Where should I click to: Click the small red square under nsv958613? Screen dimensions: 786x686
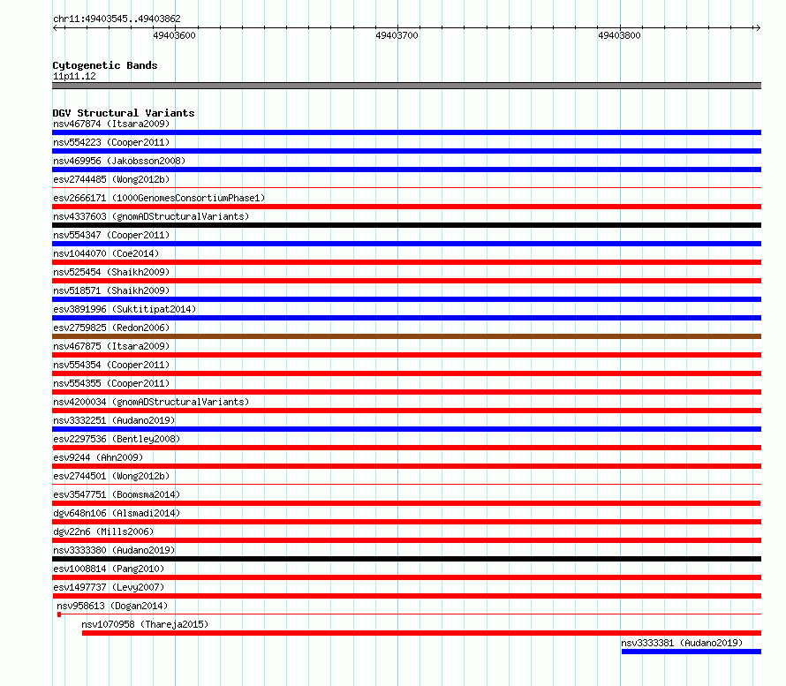[x=59, y=614]
